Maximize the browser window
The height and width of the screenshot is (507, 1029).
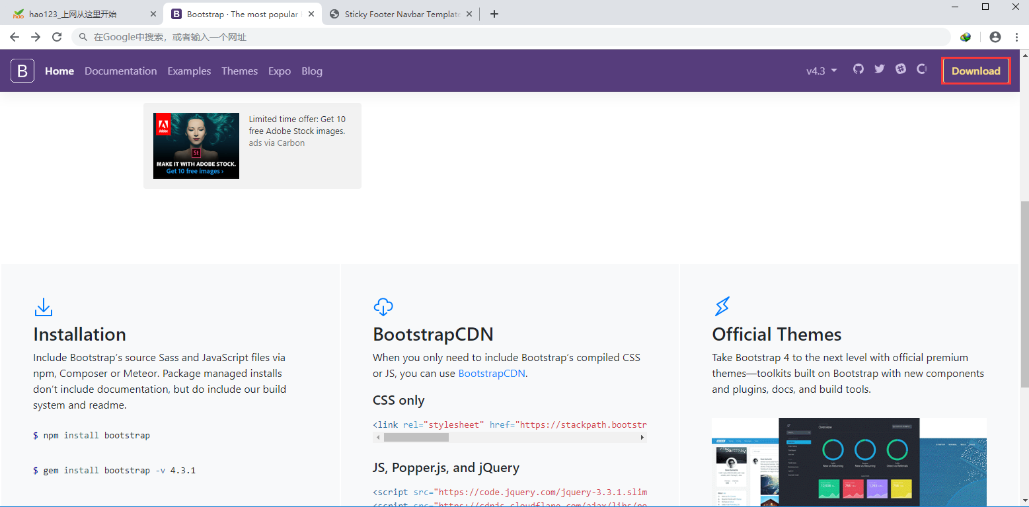point(985,7)
